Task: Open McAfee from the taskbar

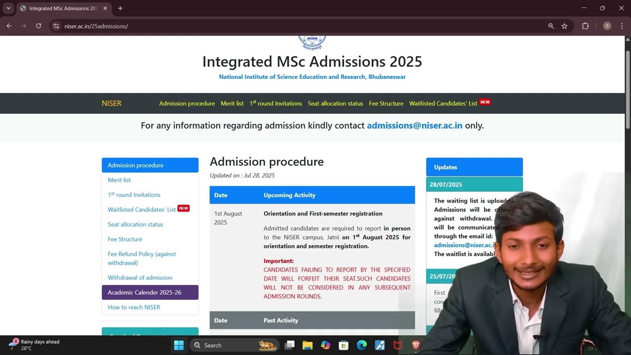Action: (x=398, y=345)
